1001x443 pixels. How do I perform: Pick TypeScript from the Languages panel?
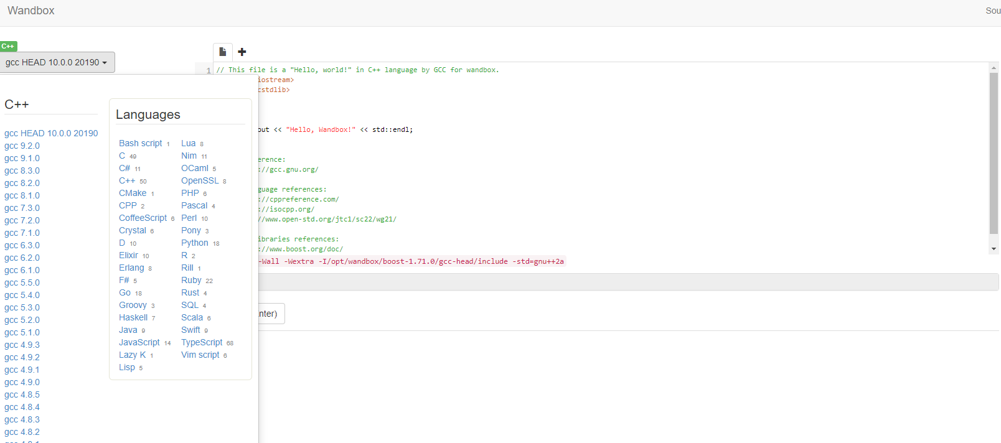click(202, 342)
